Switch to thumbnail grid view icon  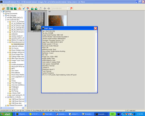point(8,8)
